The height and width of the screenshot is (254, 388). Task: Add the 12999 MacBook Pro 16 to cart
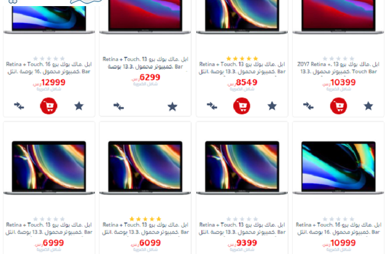click(49, 106)
